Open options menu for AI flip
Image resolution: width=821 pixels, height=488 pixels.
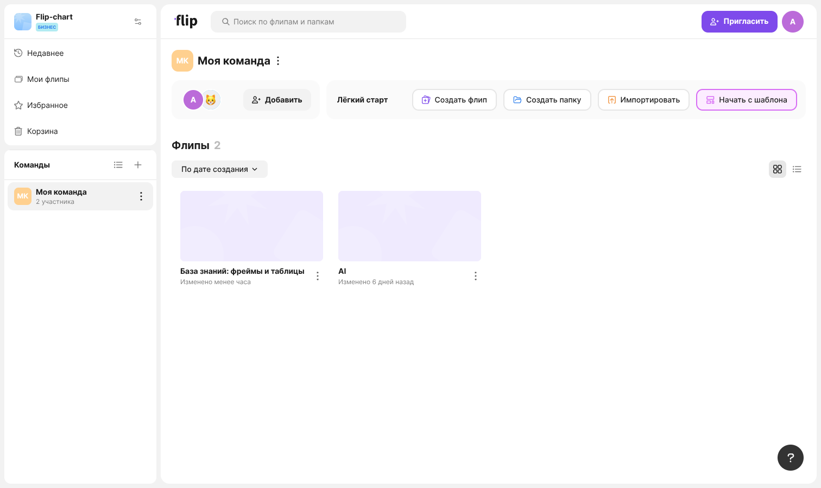point(476,276)
